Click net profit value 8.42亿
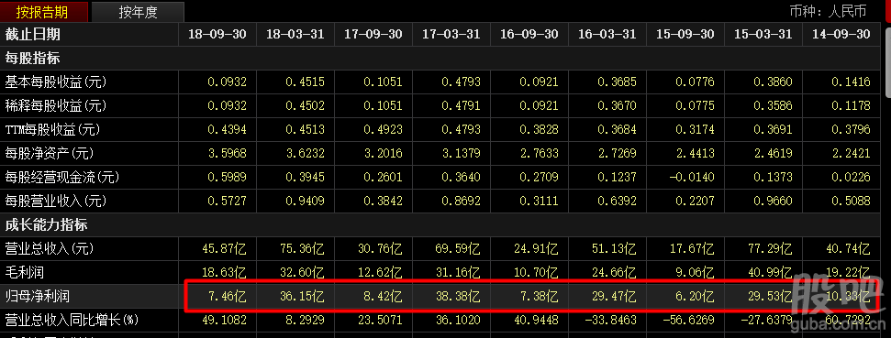Image resolution: width=891 pixels, height=338 pixels. click(x=384, y=296)
